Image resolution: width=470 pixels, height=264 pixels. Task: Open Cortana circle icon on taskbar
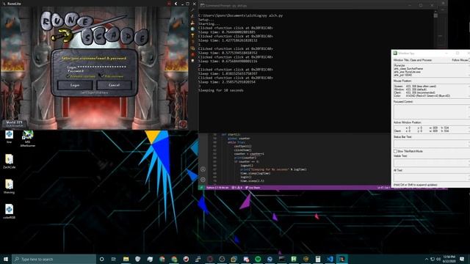(x=101, y=259)
